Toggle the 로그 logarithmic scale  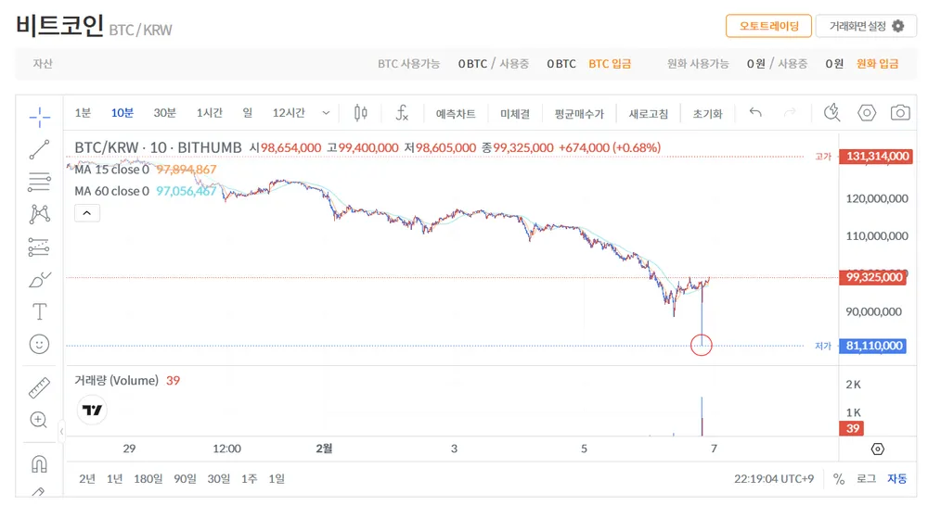click(x=866, y=479)
